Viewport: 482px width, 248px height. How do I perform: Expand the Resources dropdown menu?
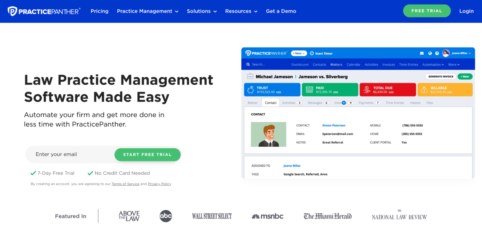coord(241,11)
